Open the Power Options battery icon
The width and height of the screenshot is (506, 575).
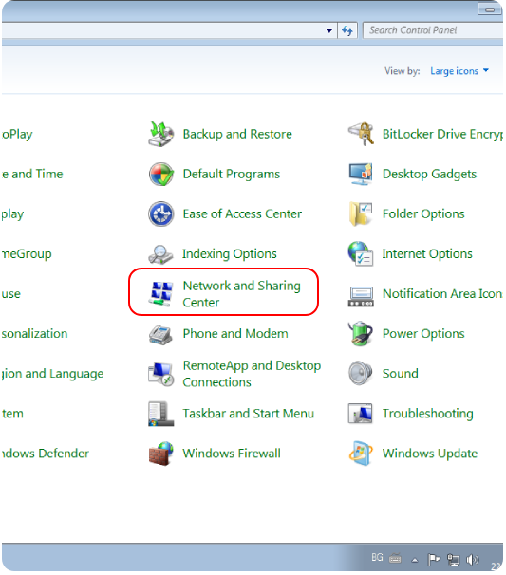(x=361, y=334)
